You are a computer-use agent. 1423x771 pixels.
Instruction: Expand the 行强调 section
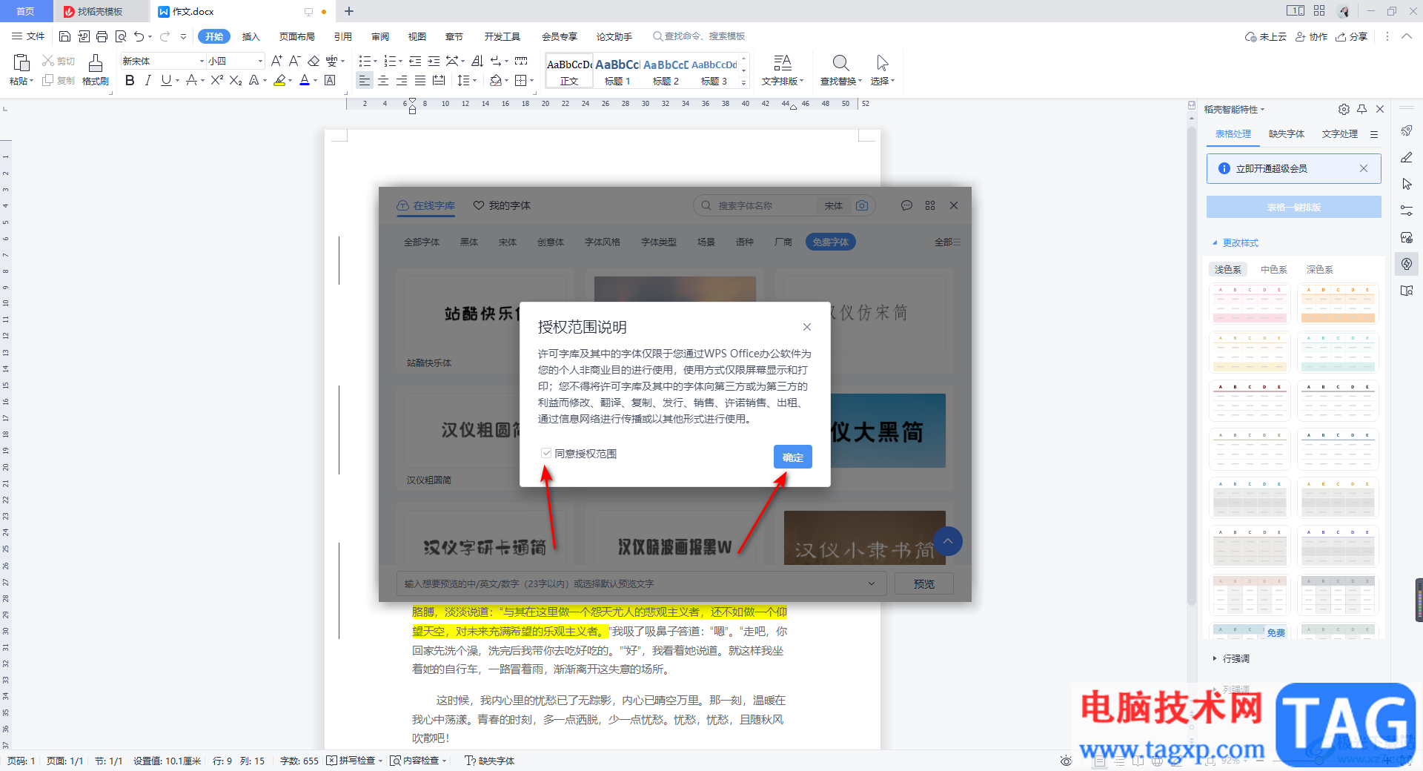pyautogui.click(x=1231, y=658)
